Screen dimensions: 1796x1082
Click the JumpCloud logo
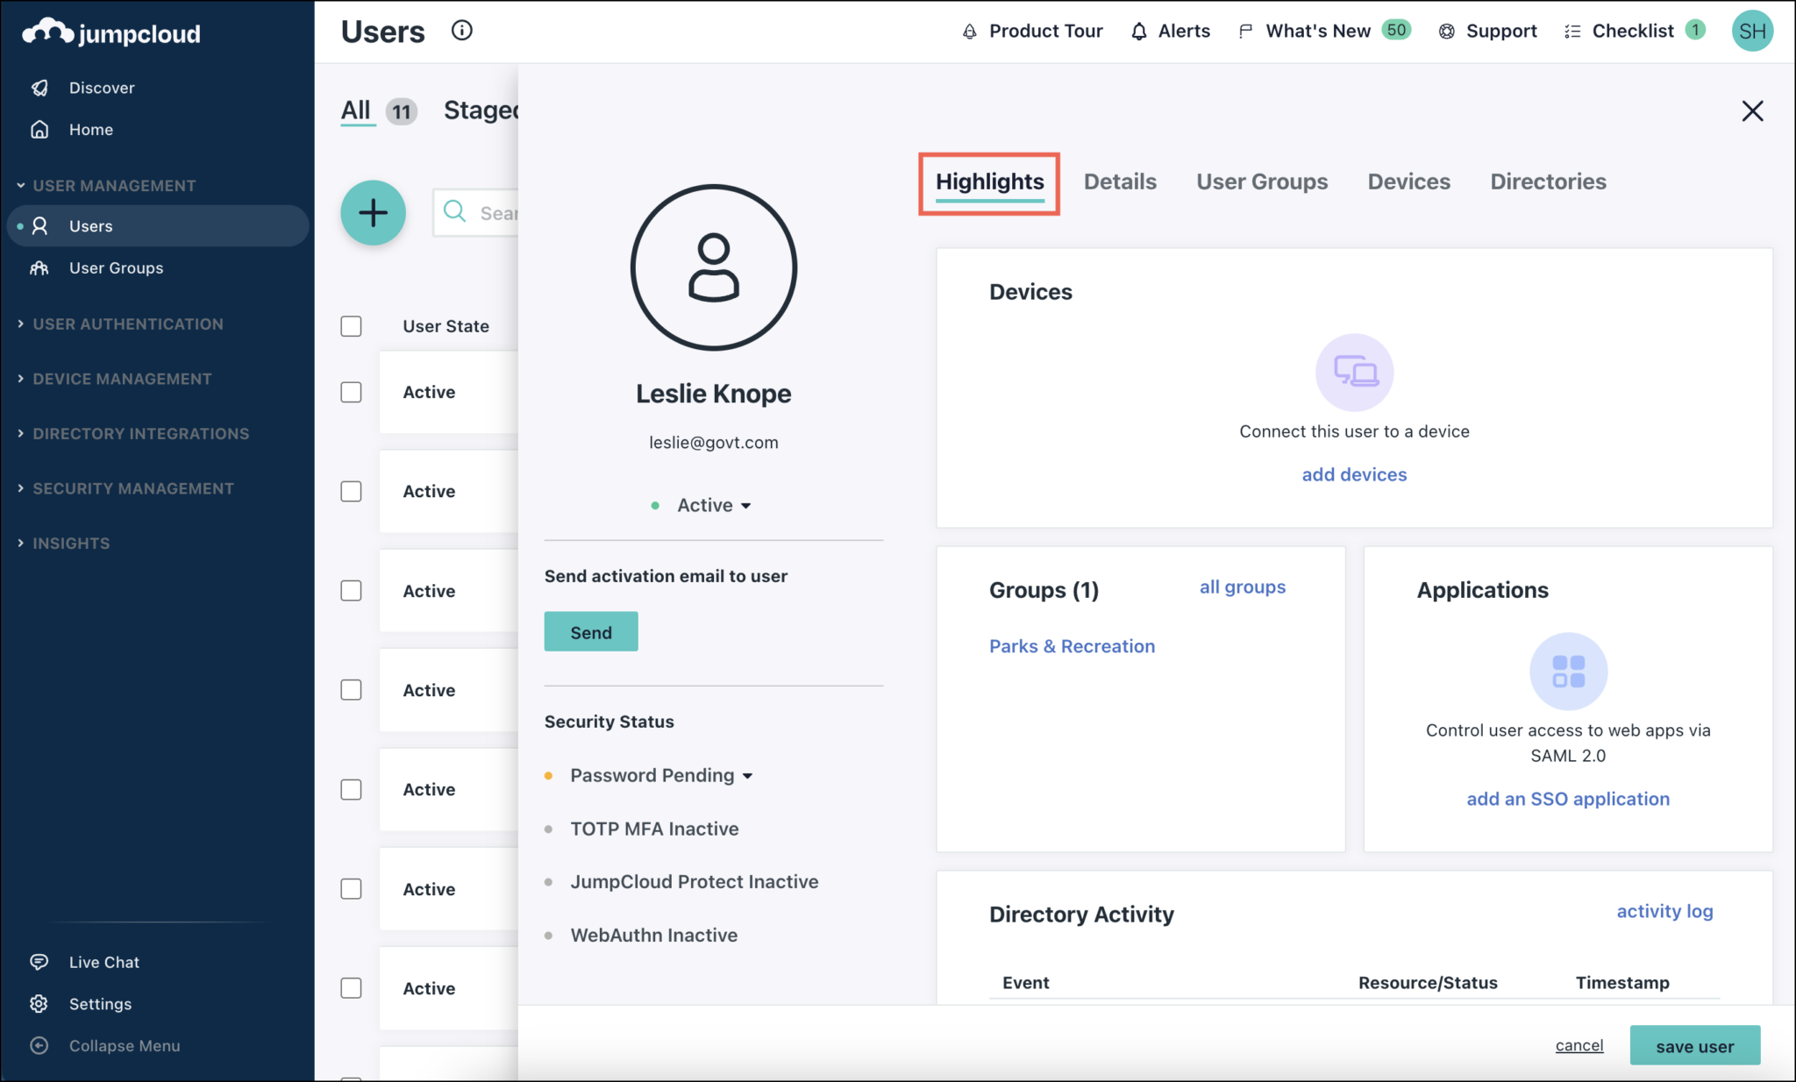(x=111, y=33)
